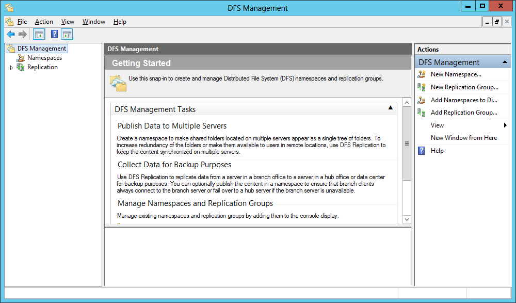Click the vertical scrollbar thumb
This screenshot has height=303, width=516.
click(407, 143)
